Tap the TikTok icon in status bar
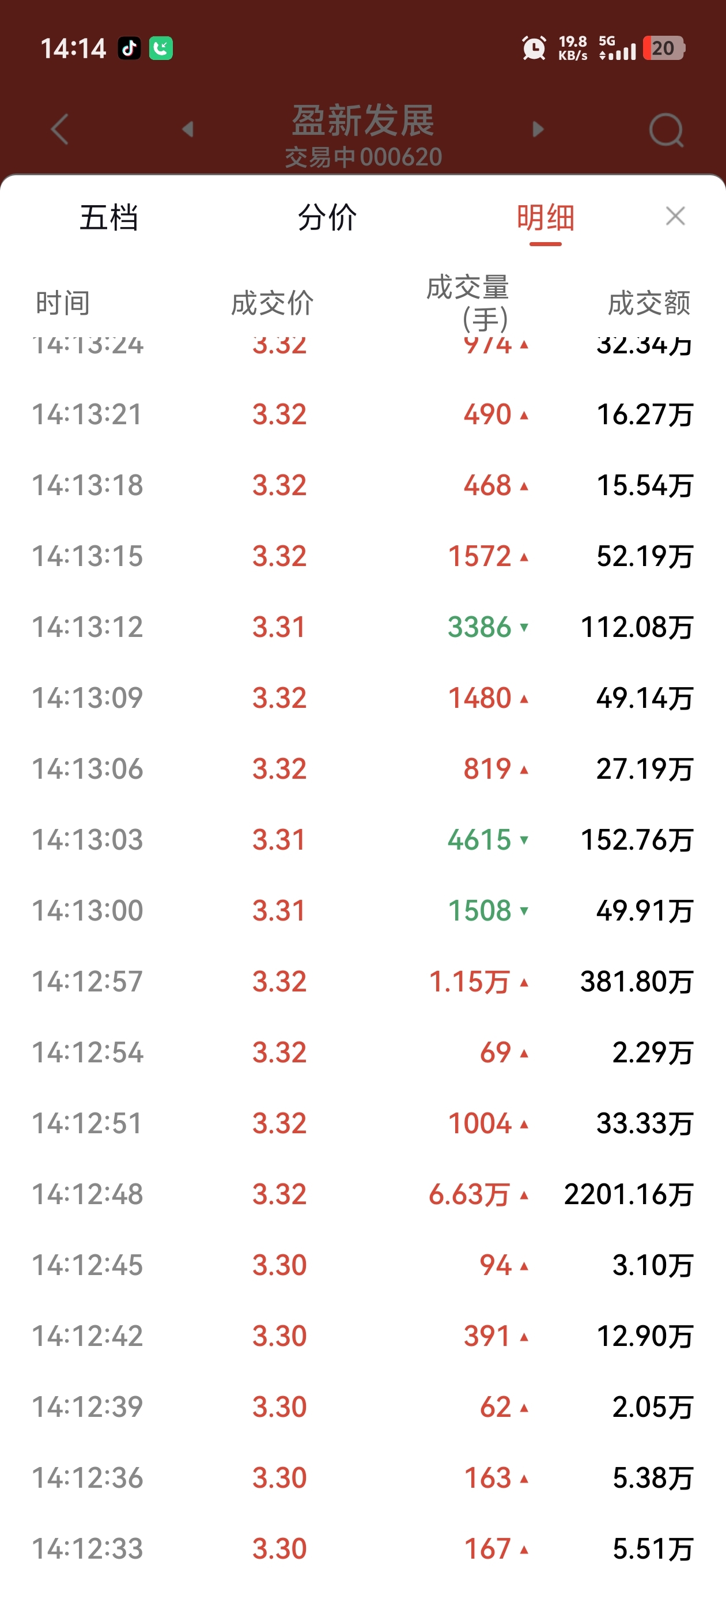 [x=130, y=48]
